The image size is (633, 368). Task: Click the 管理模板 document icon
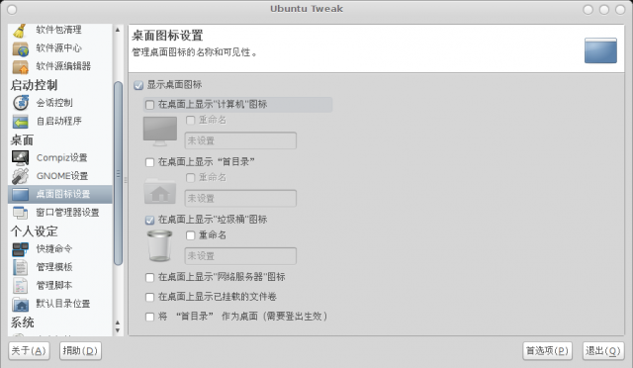coord(20,267)
